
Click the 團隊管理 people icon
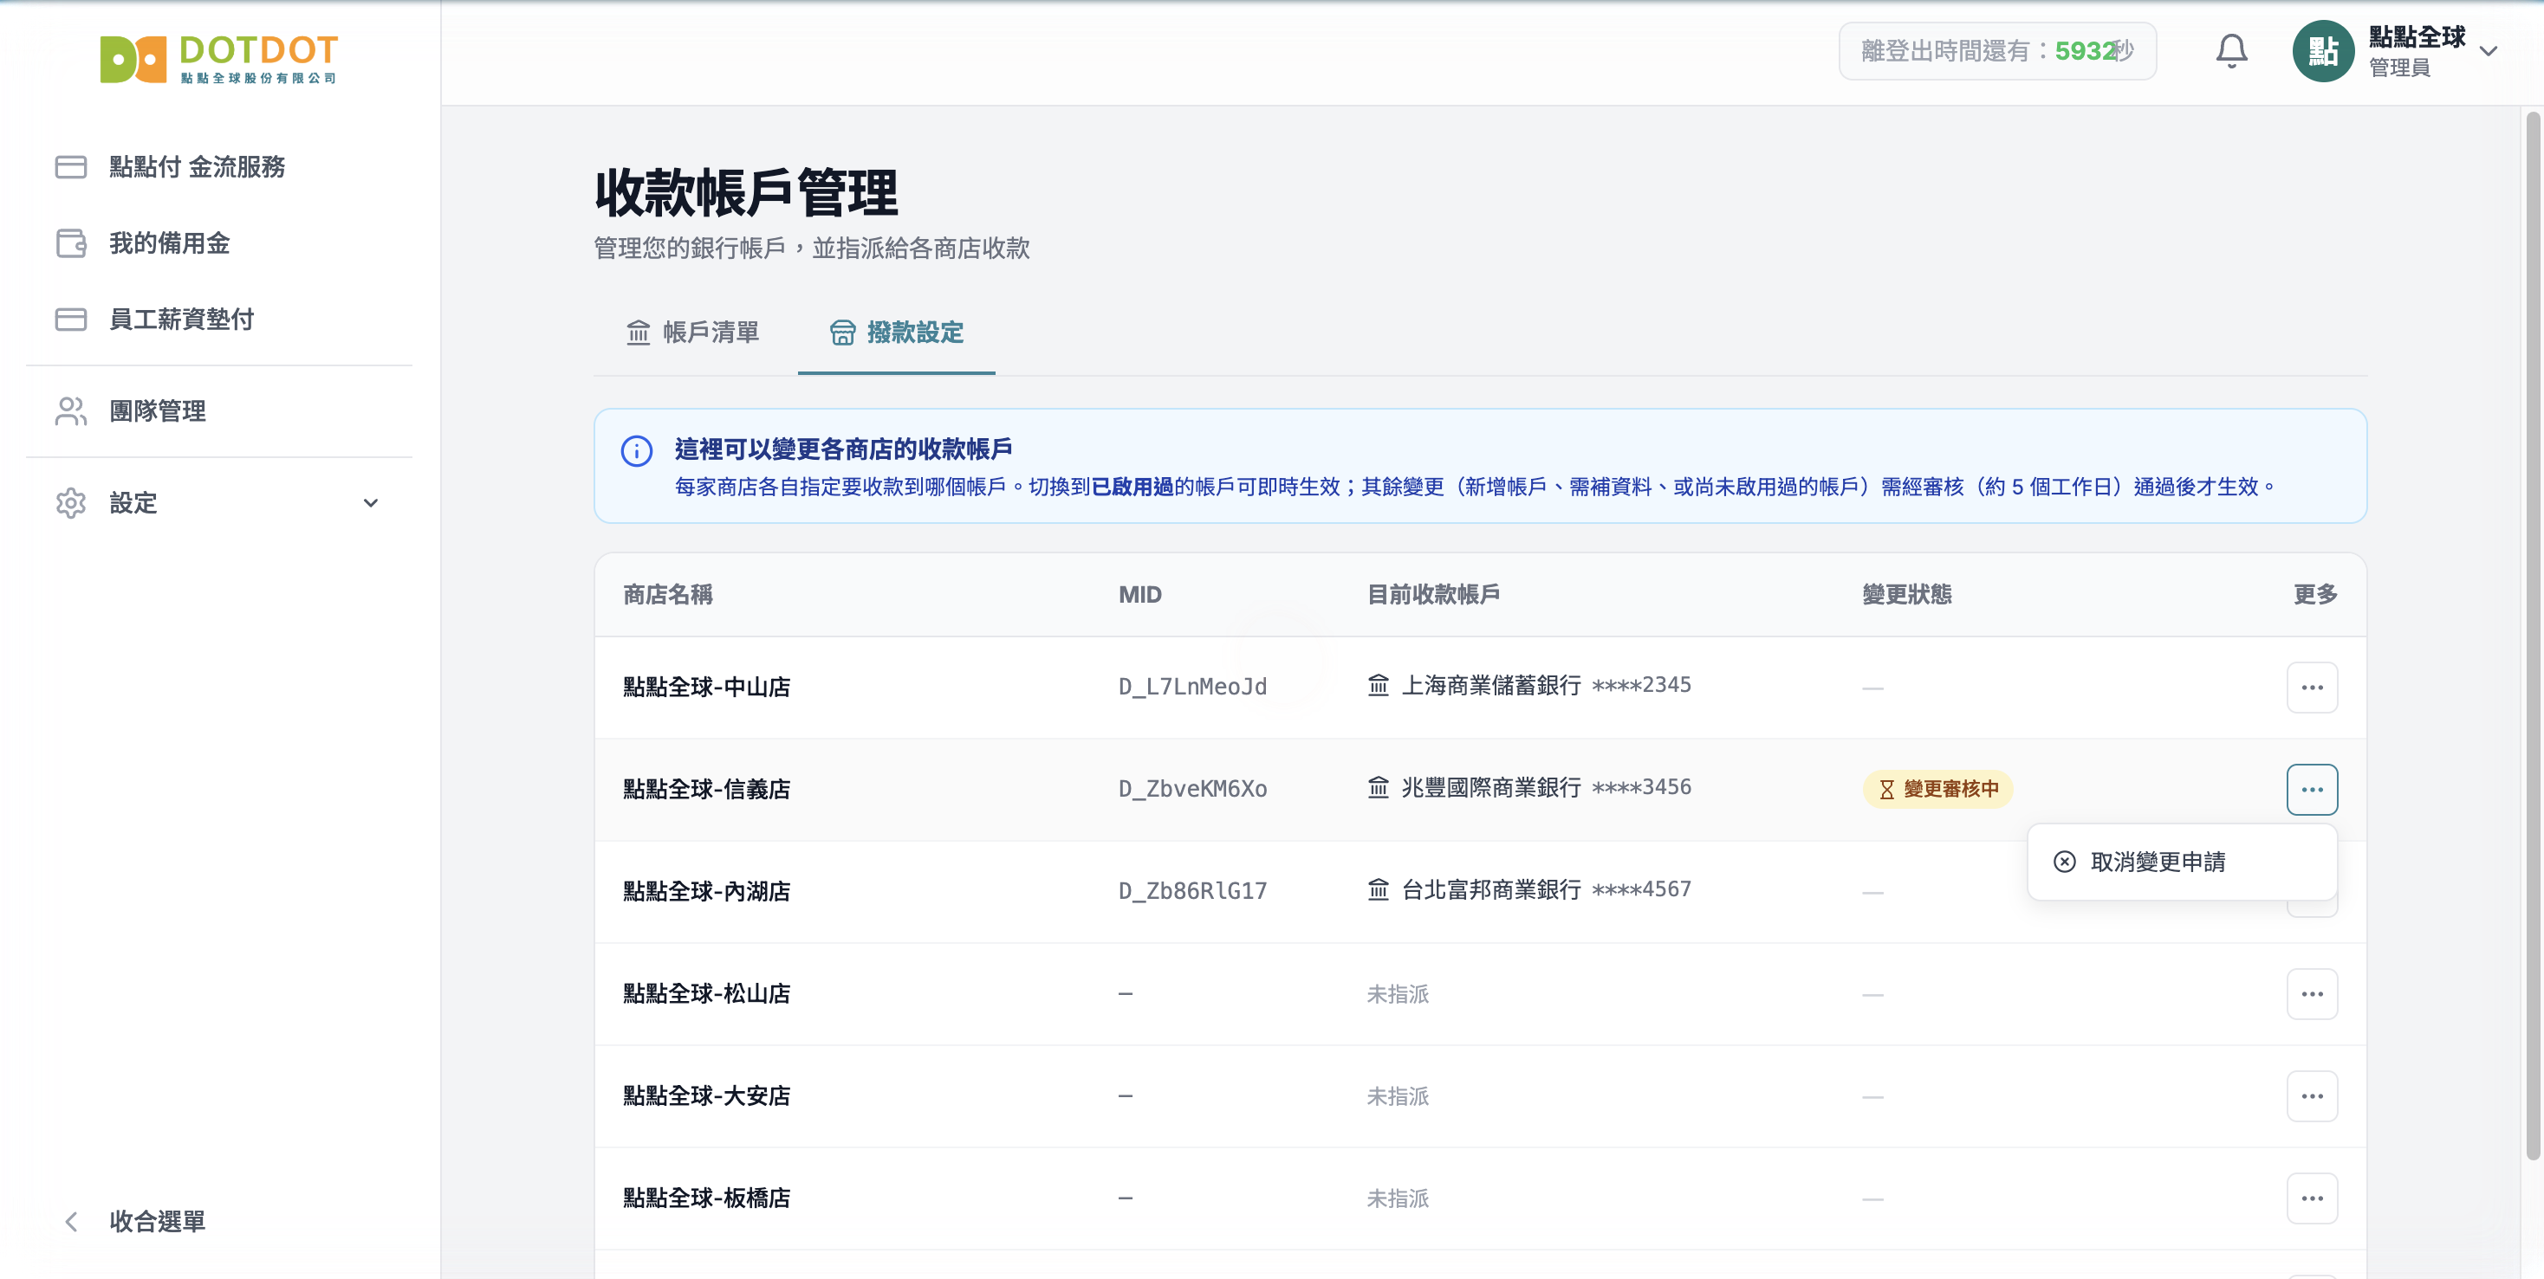click(x=71, y=410)
